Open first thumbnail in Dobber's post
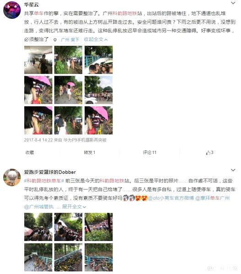This screenshot has width=241, height=274. point(38,227)
